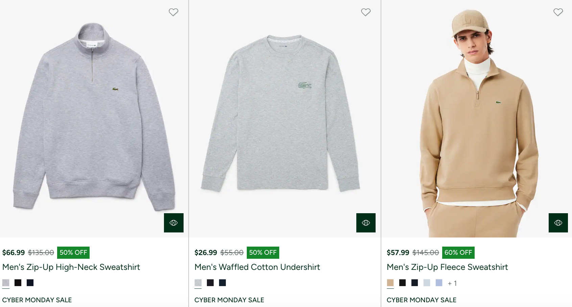Pick black swatch for Waffled Cotton Undershirt
The image size is (572, 307).
click(210, 283)
